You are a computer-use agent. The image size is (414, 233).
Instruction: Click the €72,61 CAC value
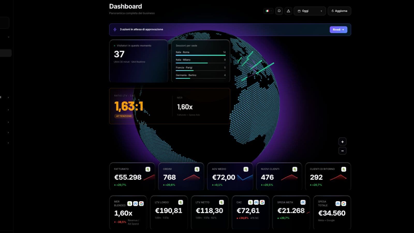tap(248, 211)
